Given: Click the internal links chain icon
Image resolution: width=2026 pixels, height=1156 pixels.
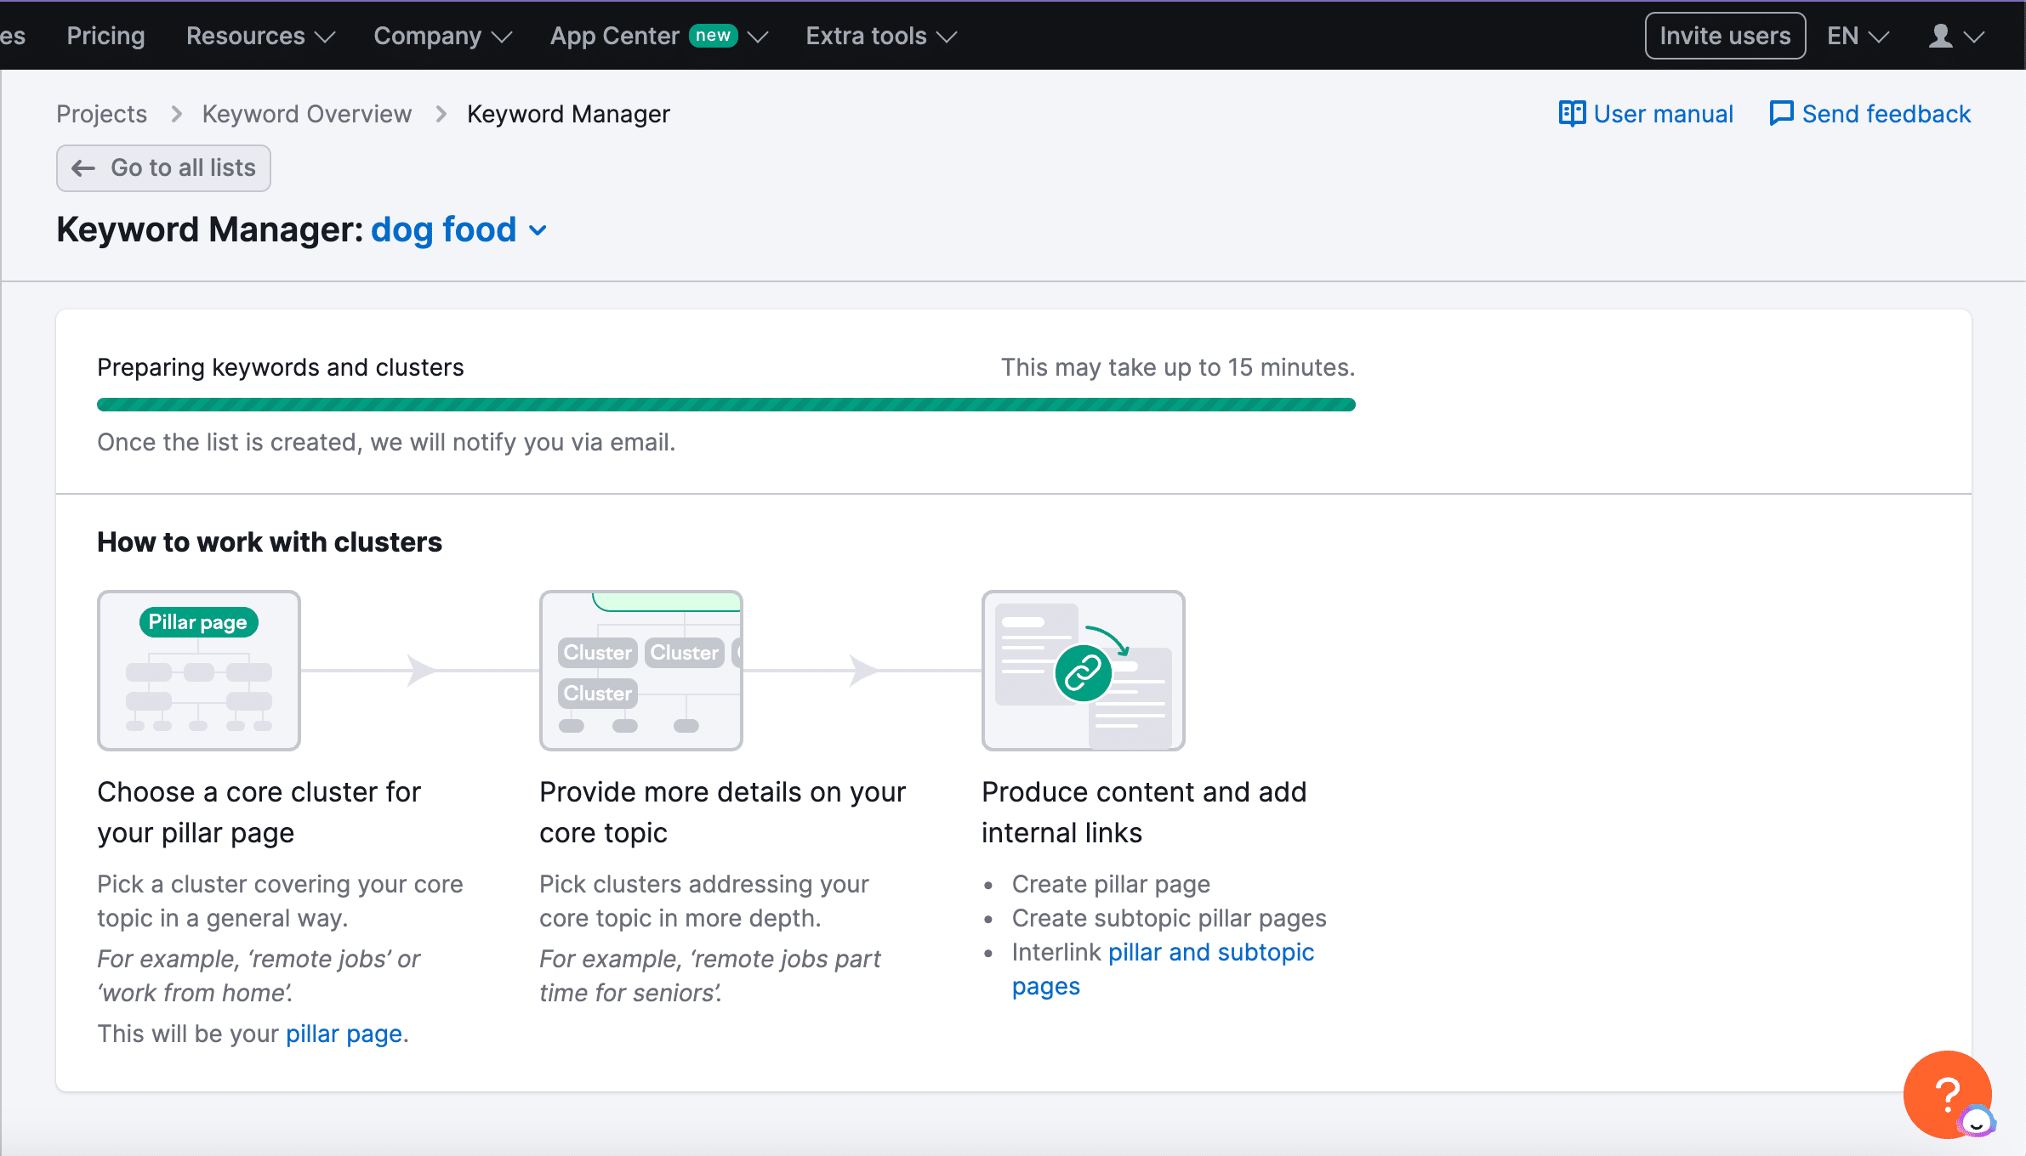Looking at the screenshot, I should [x=1084, y=671].
